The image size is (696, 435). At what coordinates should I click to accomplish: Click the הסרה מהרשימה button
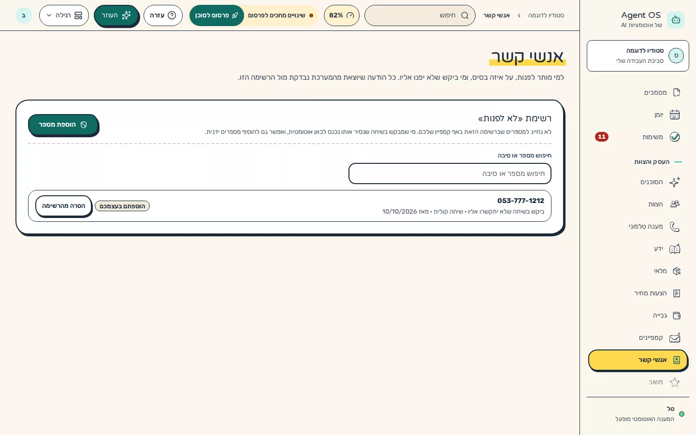pyautogui.click(x=63, y=206)
